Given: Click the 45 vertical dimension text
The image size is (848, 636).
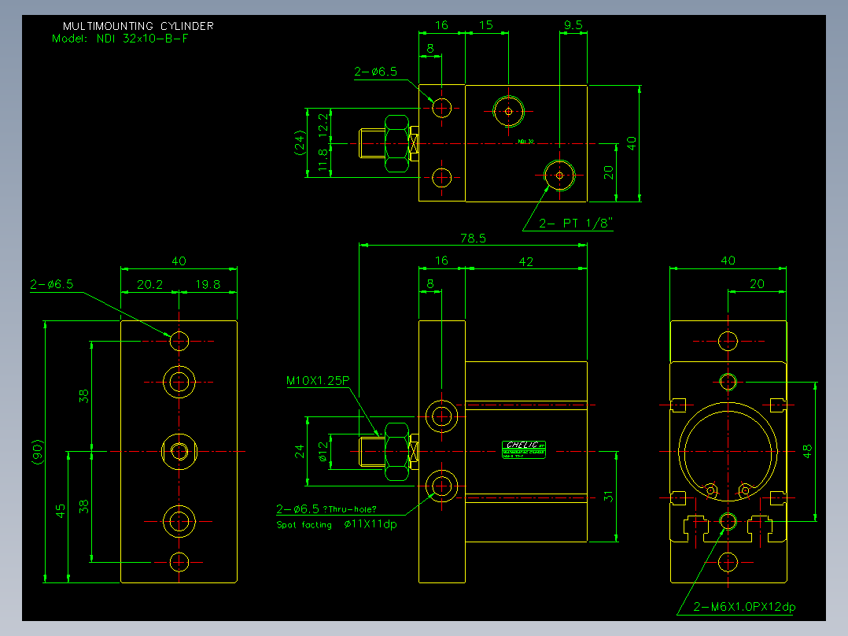Looking at the screenshot, I should pos(60,511).
